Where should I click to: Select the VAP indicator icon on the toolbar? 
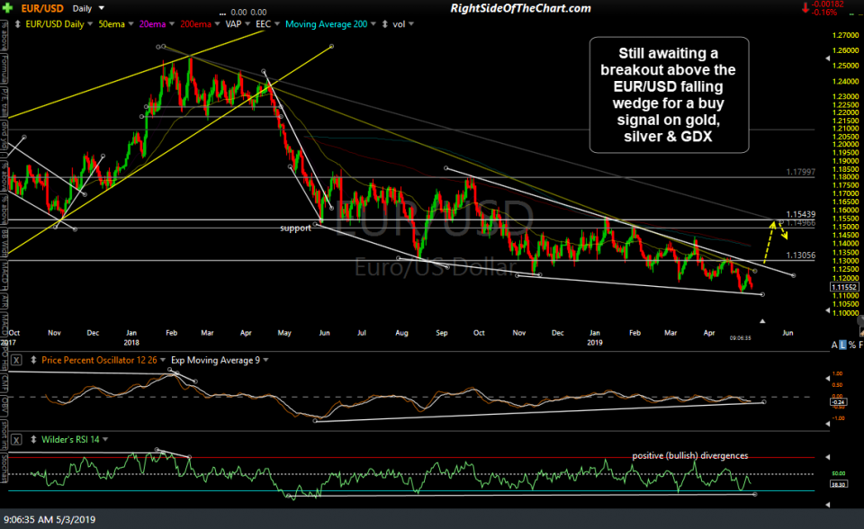pyautogui.click(x=235, y=23)
